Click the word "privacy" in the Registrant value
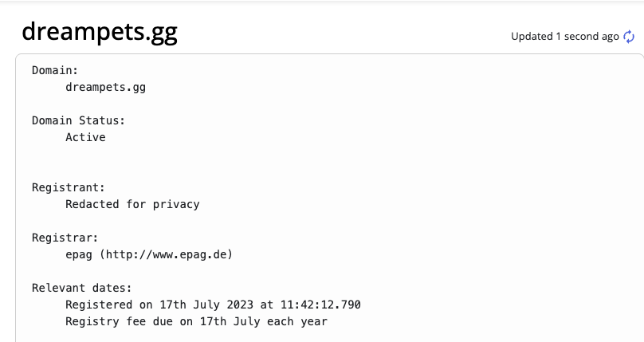Viewport: 644px width, 342px height. [176, 204]
